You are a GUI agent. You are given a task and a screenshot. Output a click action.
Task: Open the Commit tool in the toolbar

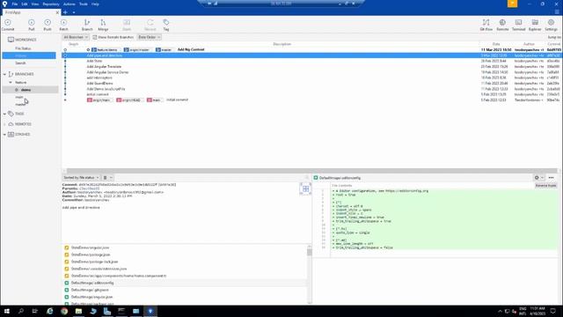click(8, 25)
